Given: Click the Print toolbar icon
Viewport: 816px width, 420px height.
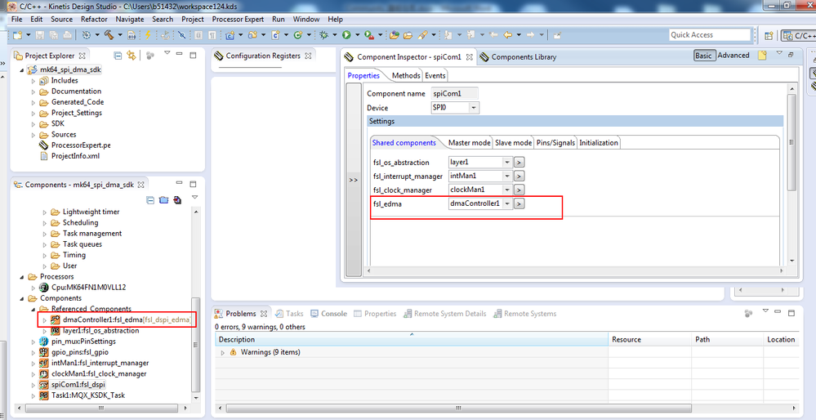Looking at the screenshot, I should click(67, 35).
